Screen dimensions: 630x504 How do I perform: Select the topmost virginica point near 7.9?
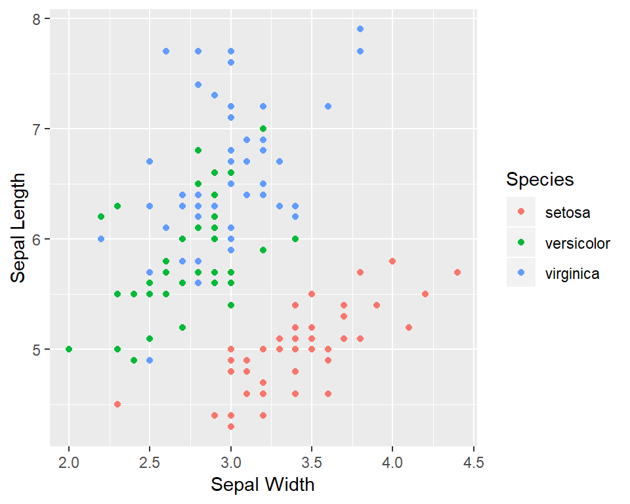pyautogui.click(x=360, y=29)
